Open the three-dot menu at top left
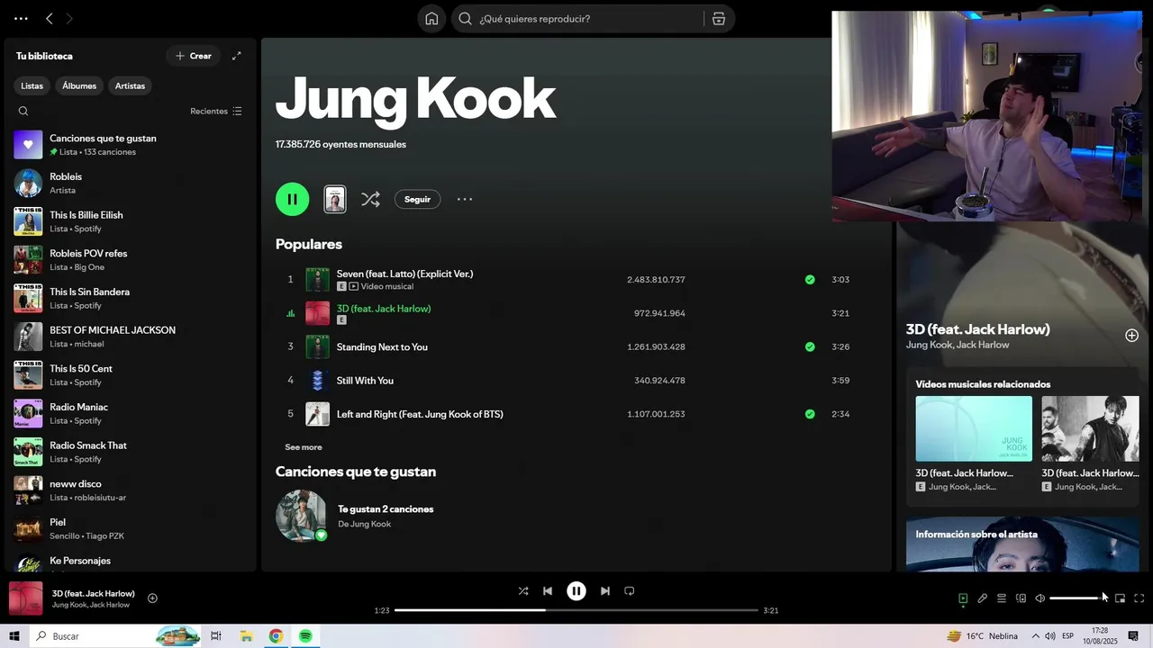Image resolution: width=1153 pixels, height=648 pixels. point(21,18)
